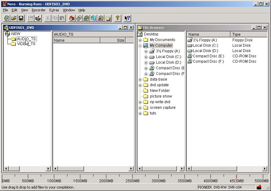Click the import tracks basket icon
The image size is (271, 191).
(x=38, y=18)
